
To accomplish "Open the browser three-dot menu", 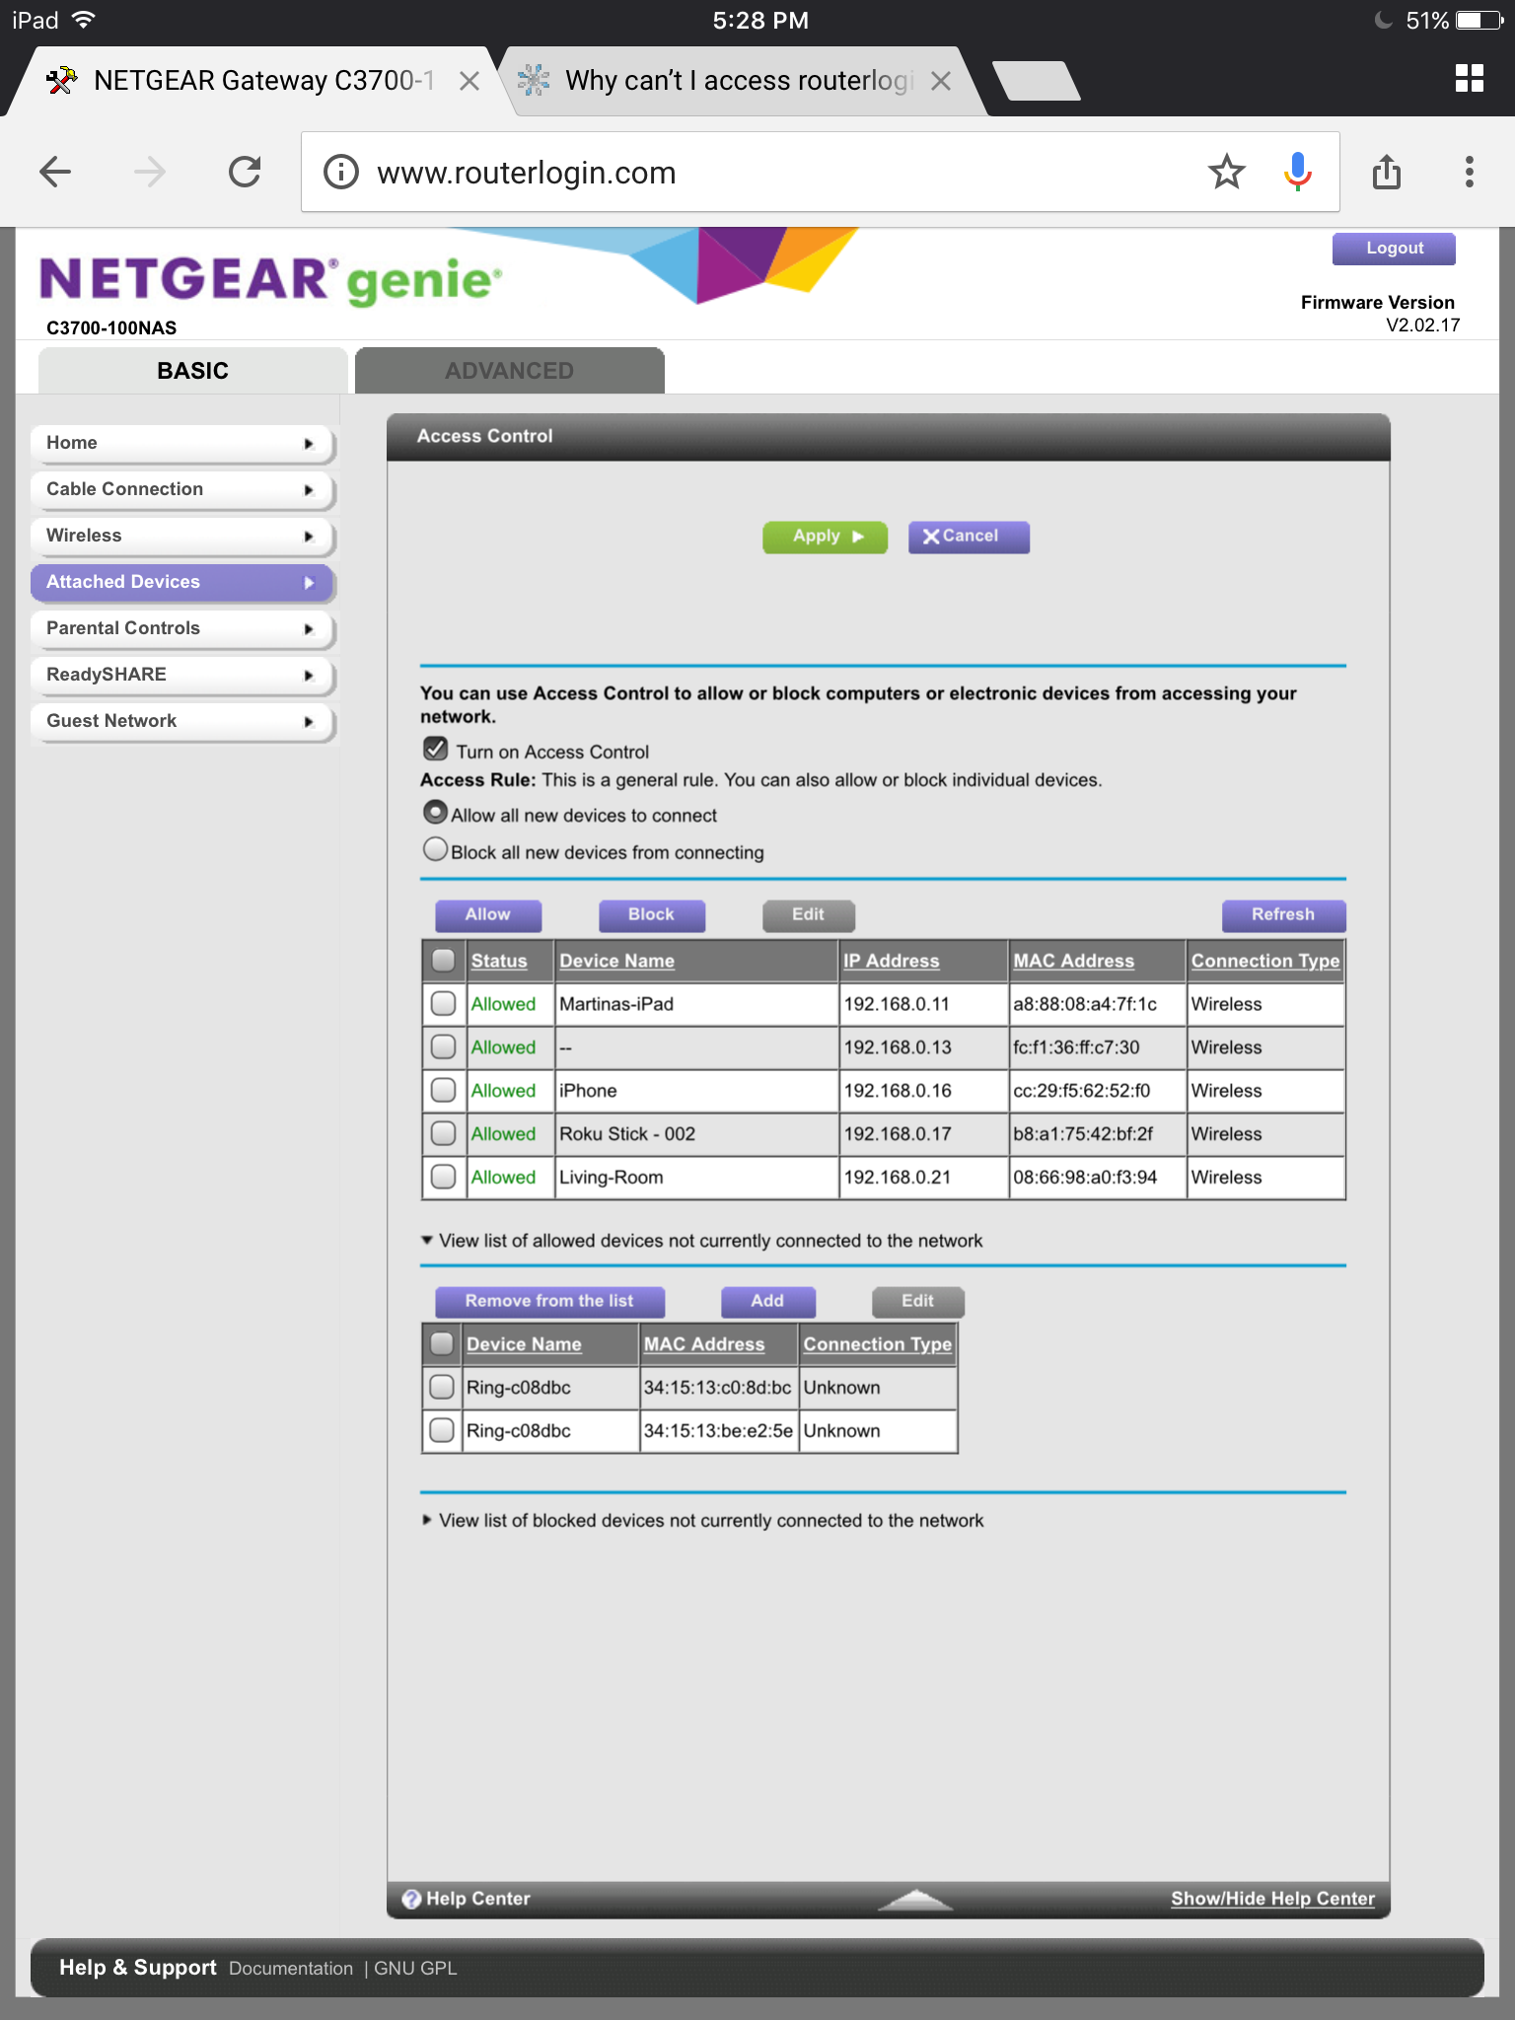I will pyautogui.click(x=1470, y=172).
